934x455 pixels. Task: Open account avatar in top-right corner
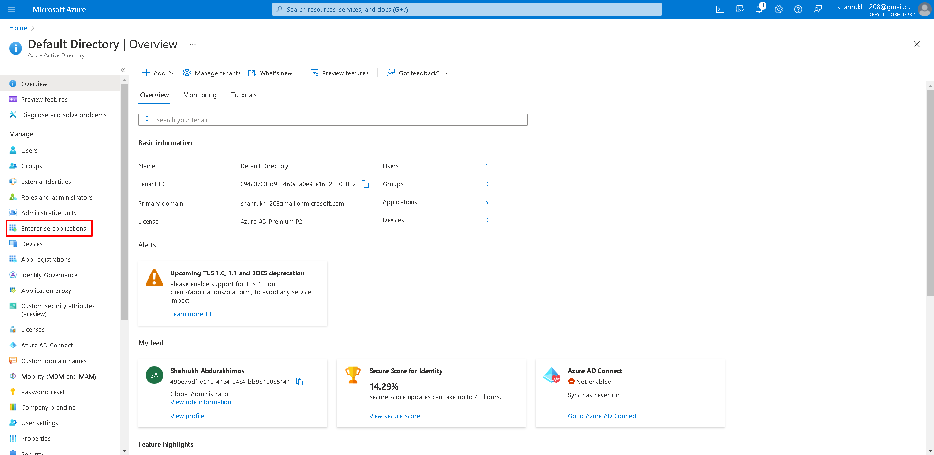(x=924, y=9)
